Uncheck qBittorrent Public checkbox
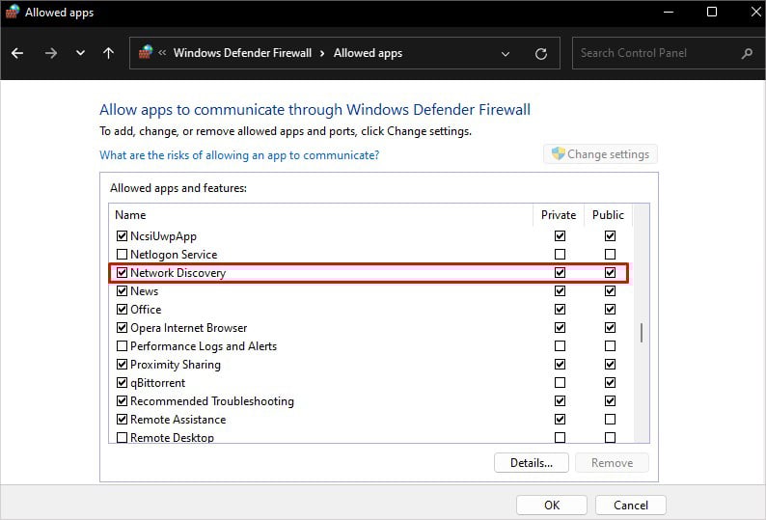 tap(610, 383)
